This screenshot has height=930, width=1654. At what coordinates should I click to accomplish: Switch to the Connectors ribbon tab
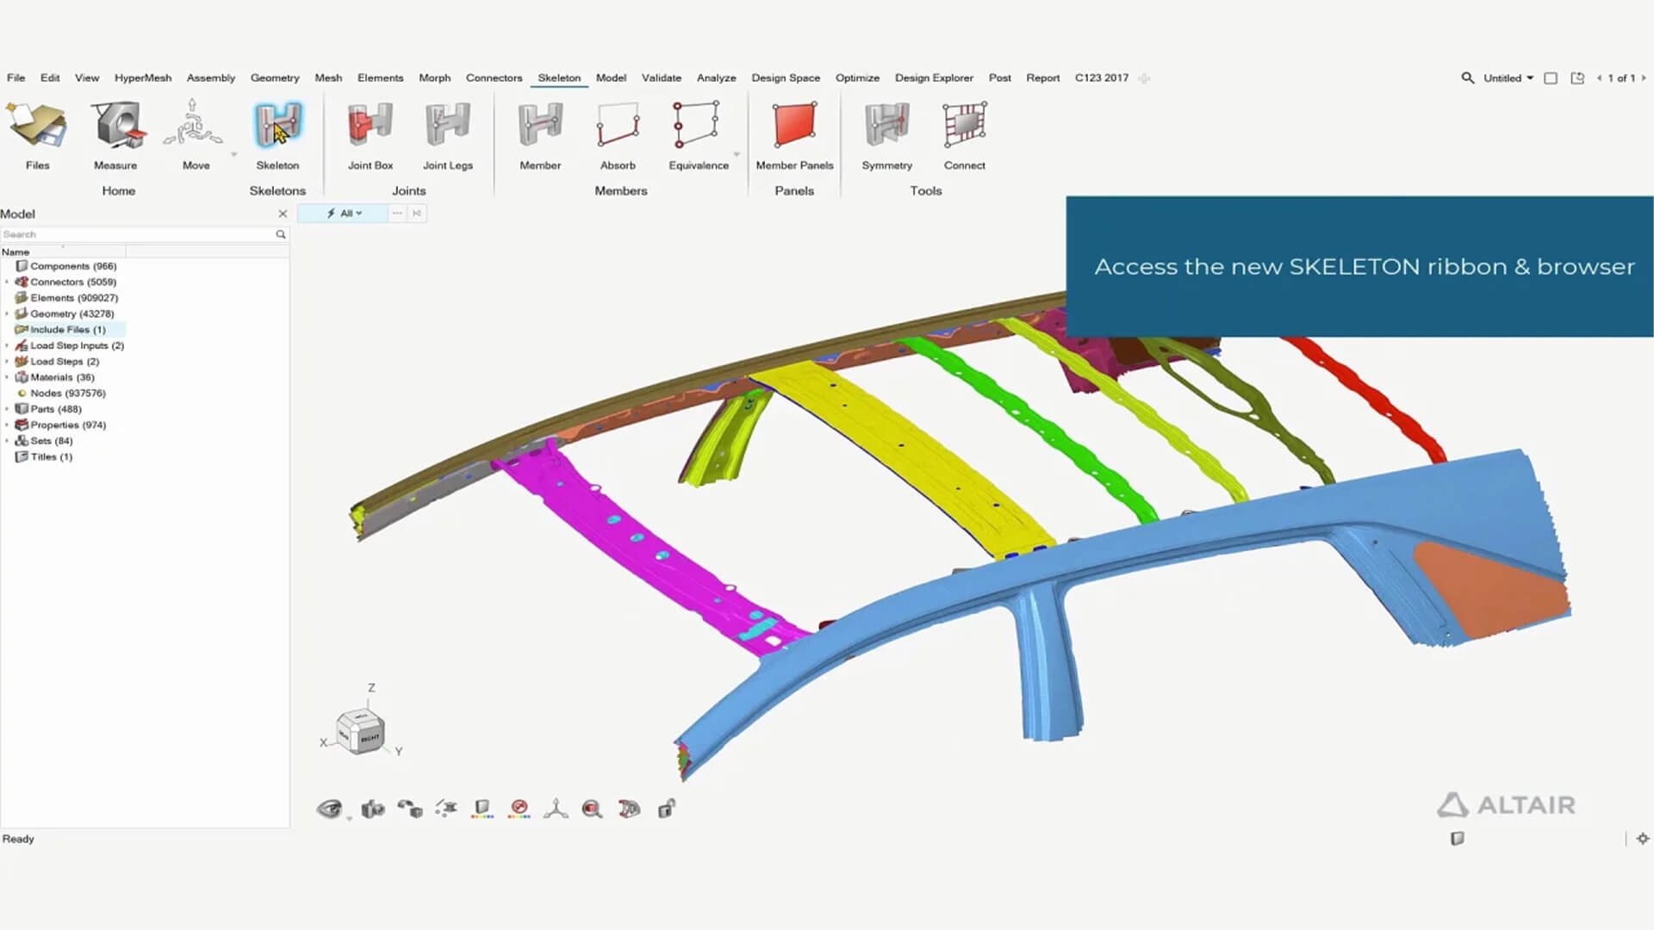tap(494, 77)
